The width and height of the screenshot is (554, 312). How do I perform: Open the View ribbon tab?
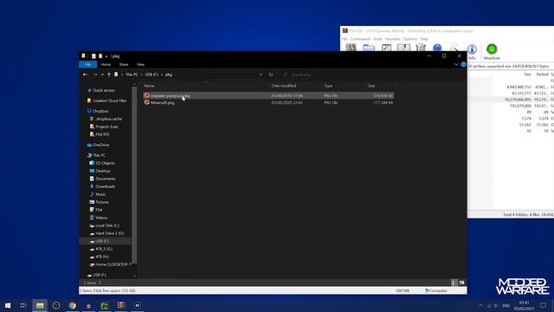click(x=140, y=64)
